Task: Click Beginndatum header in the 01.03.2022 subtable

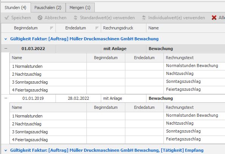Action: [106, 58]
